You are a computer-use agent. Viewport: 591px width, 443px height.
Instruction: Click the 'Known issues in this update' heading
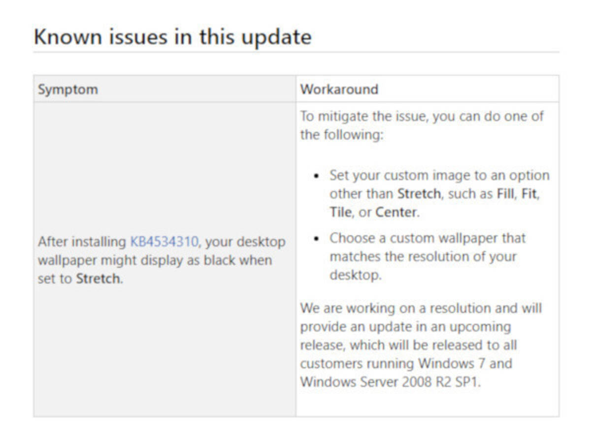172,37
